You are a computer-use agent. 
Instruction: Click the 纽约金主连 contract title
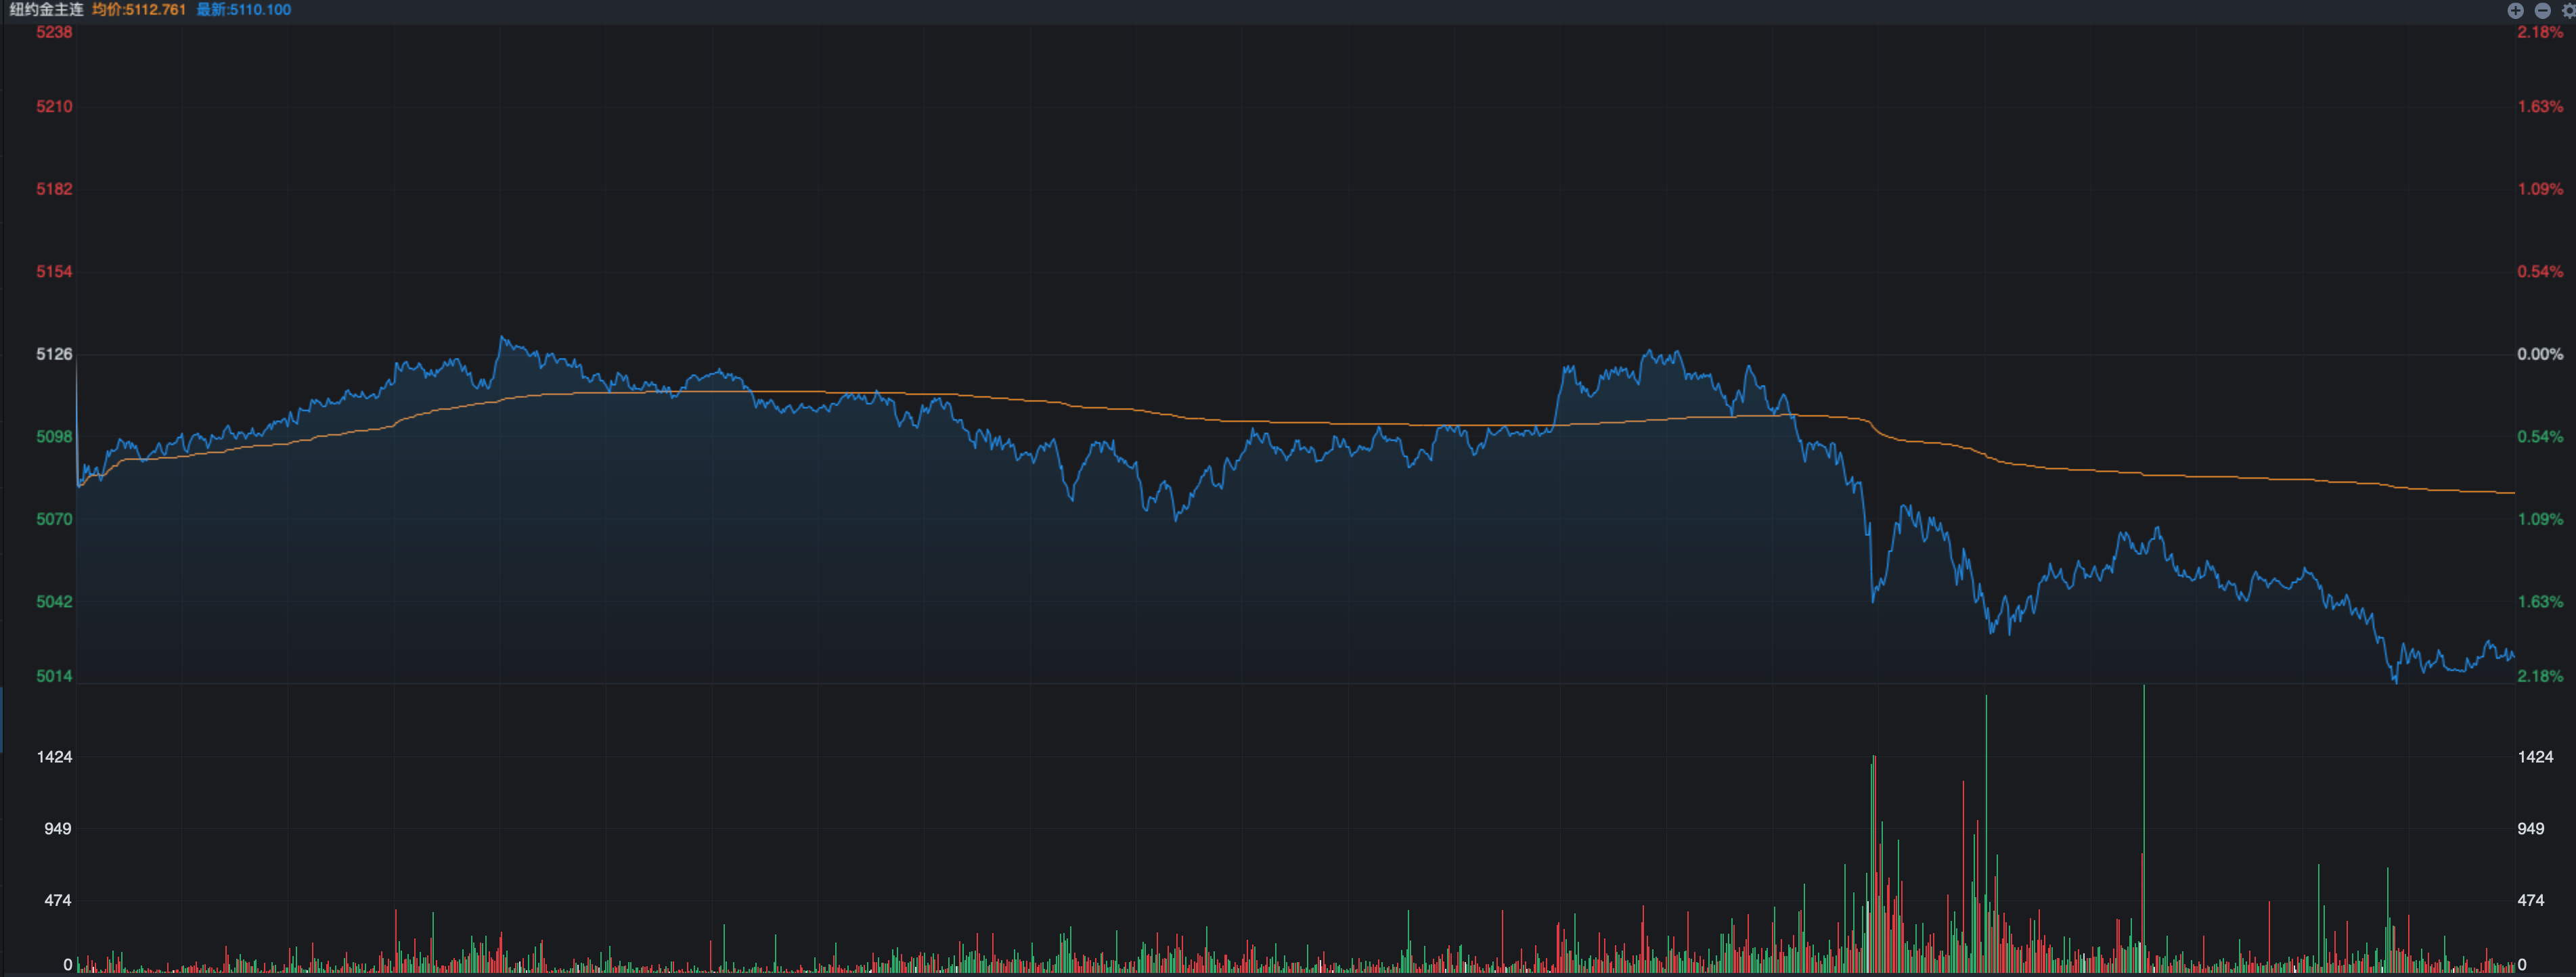point(46,10)
